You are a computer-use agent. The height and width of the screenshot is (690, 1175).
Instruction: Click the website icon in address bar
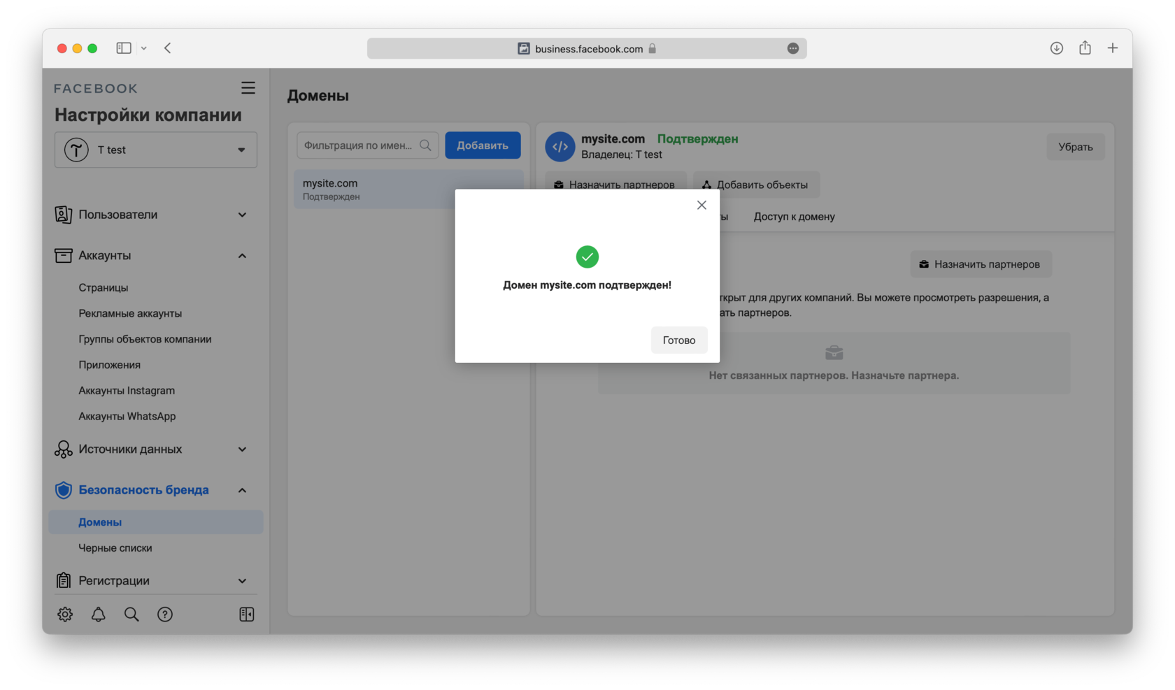click(x=523, y=48)
